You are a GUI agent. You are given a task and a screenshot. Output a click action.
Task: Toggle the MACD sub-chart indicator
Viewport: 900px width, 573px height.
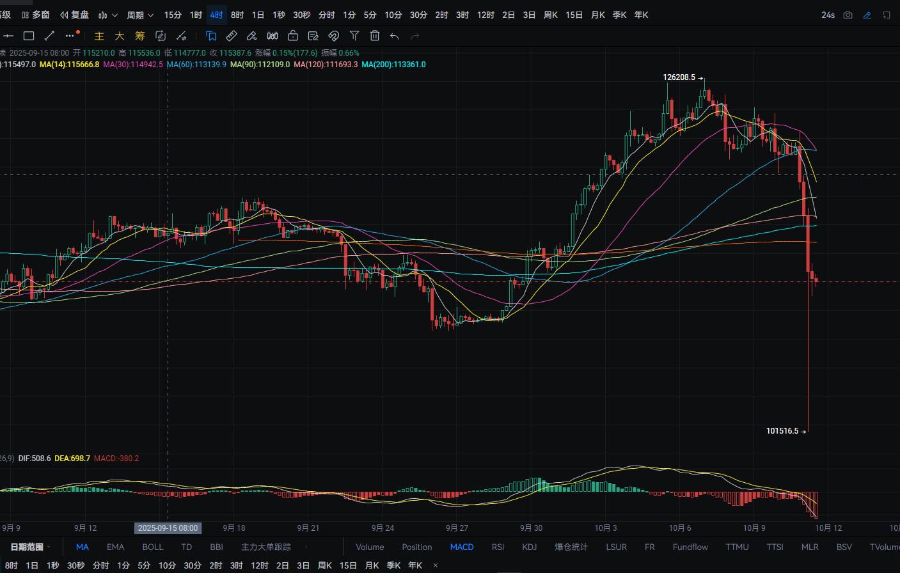461,547
